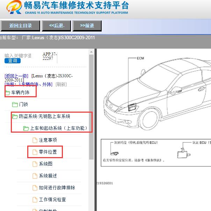Go forward with the >>前进 button
This screenshot has height=211, width=211.
(87, 26)
